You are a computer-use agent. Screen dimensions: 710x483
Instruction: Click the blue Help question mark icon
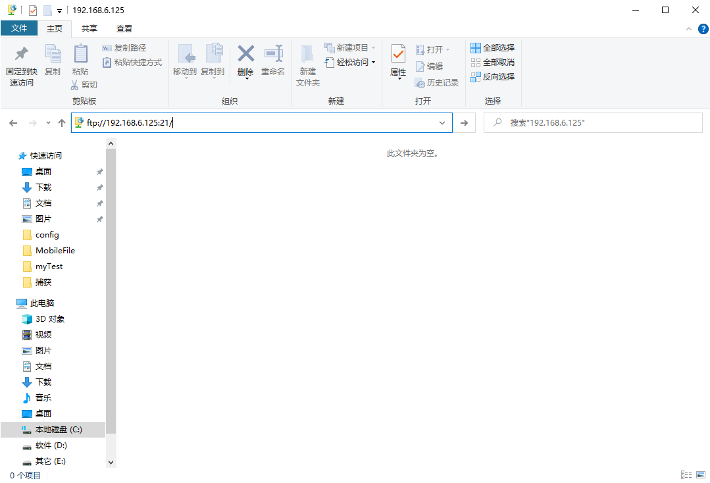pos(703,29)
